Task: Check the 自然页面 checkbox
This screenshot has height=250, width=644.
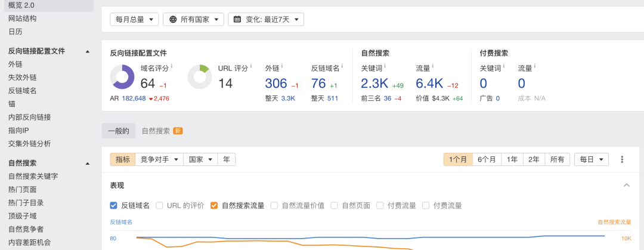Action: coord(335,206)
